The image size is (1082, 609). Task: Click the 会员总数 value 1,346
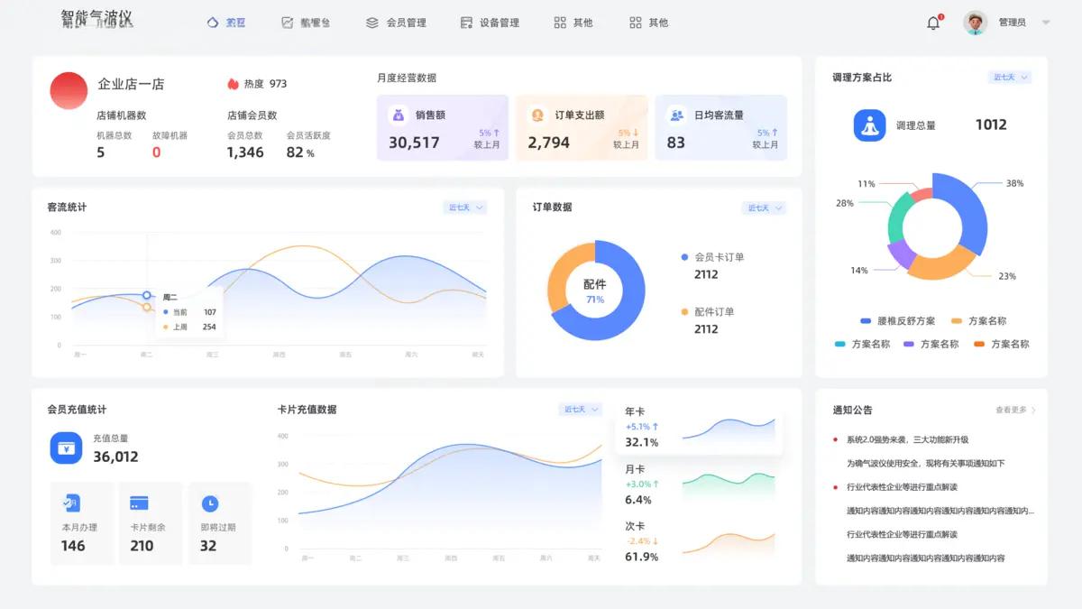coord(245,152)
